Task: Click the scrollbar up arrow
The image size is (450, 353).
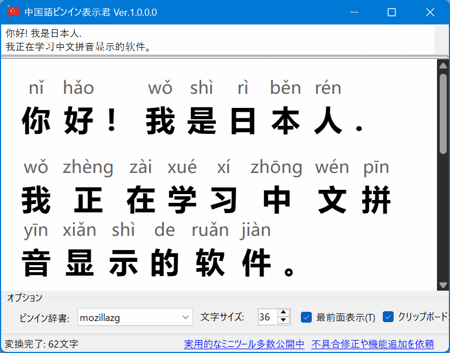Action: pyautogui.click(x=442, y=66)
